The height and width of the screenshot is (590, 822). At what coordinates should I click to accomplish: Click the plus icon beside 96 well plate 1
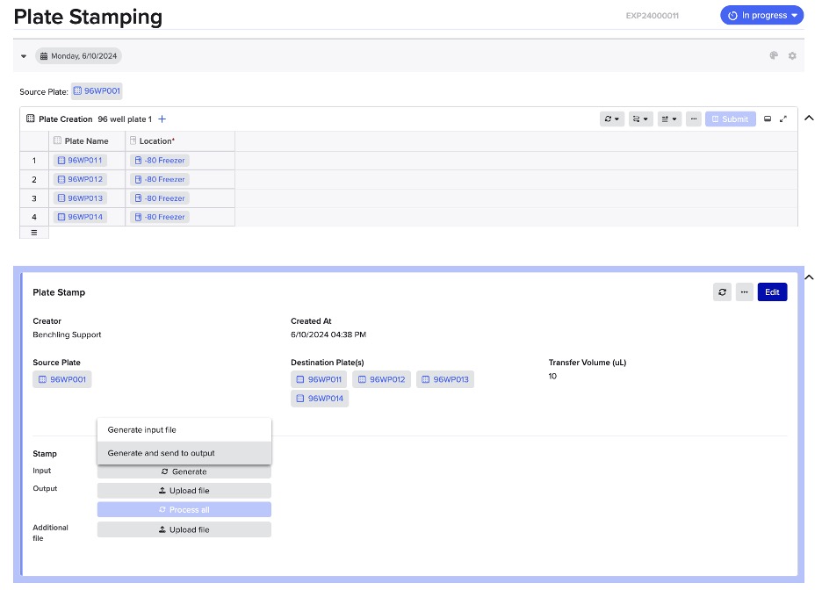tap(162, 119)
